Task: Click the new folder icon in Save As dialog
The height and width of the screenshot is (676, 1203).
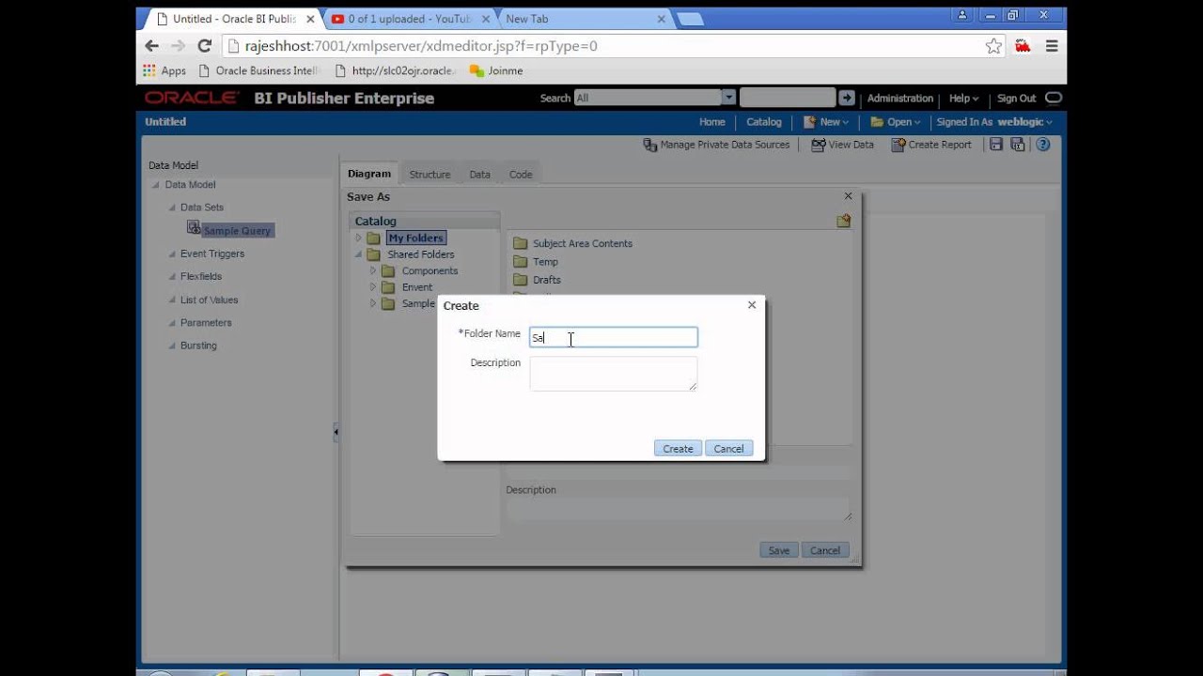Action: 844,221
